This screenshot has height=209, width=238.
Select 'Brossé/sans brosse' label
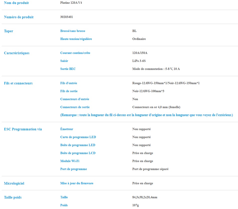point(73,31)
